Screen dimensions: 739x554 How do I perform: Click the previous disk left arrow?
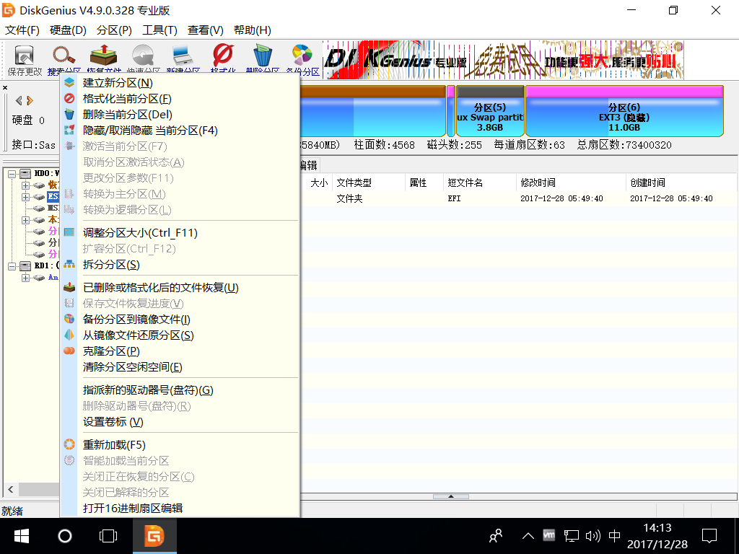click(x=19, y=100)
